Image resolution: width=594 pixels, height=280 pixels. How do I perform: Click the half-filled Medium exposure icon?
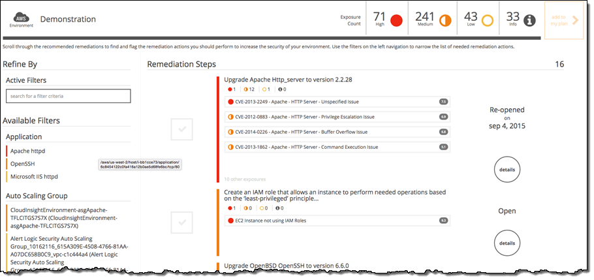444,21
